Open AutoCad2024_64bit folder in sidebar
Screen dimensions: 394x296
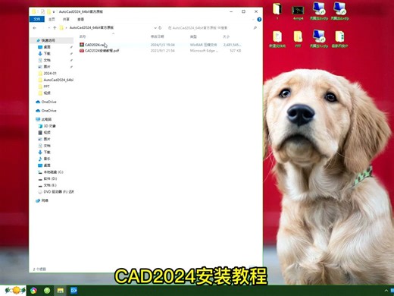[58, 80]
